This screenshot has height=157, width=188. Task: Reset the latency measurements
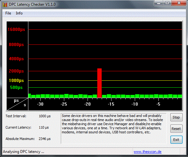click(x=176, y=129)
